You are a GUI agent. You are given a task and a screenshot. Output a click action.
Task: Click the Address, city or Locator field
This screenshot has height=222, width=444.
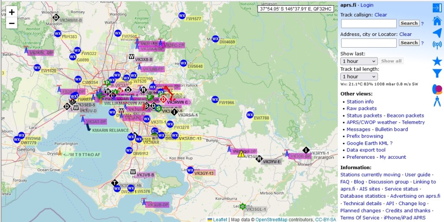point(369,43)
